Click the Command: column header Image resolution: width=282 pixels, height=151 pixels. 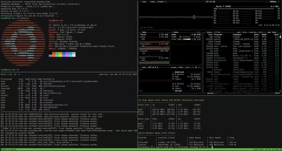(237, 34)
